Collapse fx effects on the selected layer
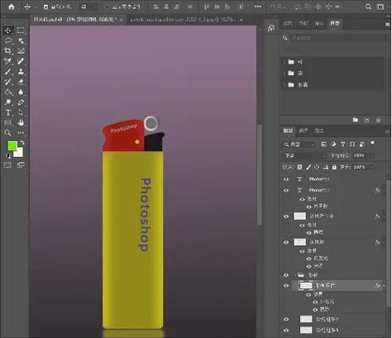392x338 pixels. (384, 286)
